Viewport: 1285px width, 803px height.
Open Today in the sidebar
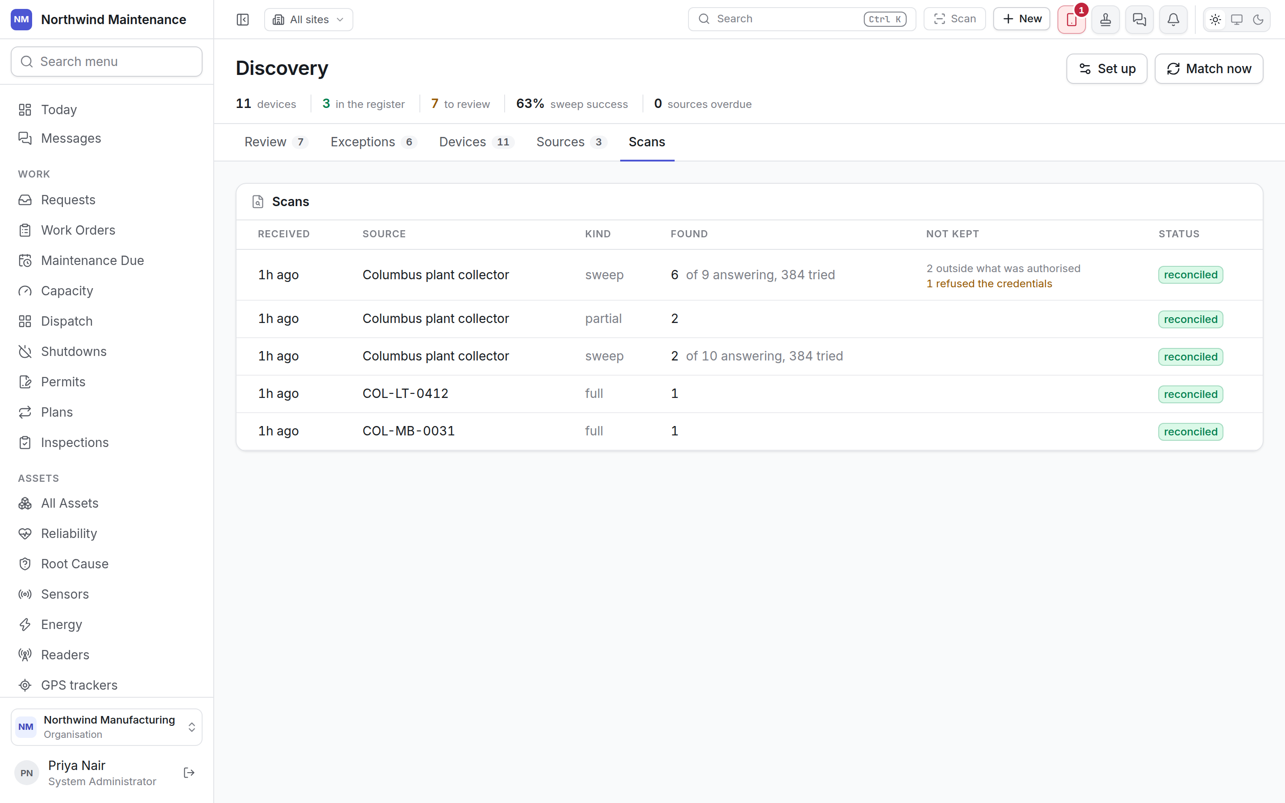tap(107, 109)
